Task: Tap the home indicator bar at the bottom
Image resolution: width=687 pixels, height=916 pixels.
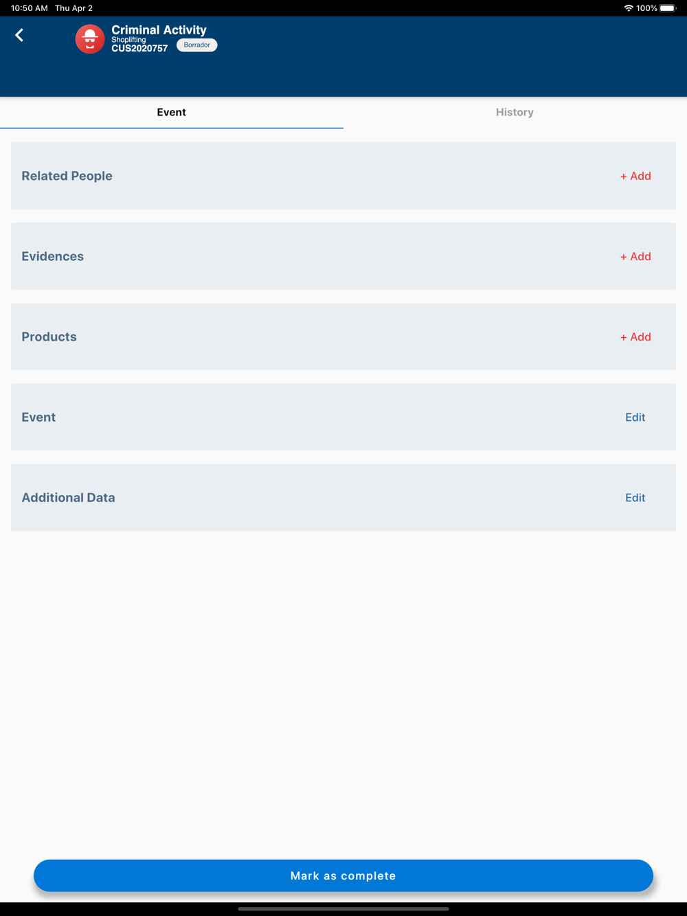Action: [x=343, y=908]
